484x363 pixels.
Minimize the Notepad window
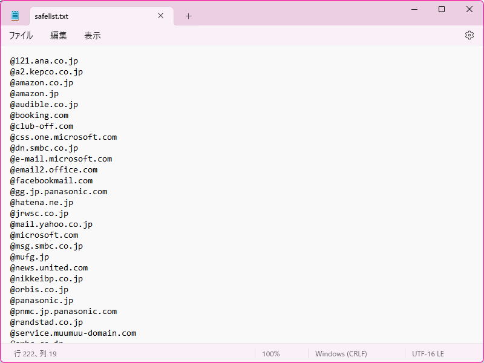[414, 9]
